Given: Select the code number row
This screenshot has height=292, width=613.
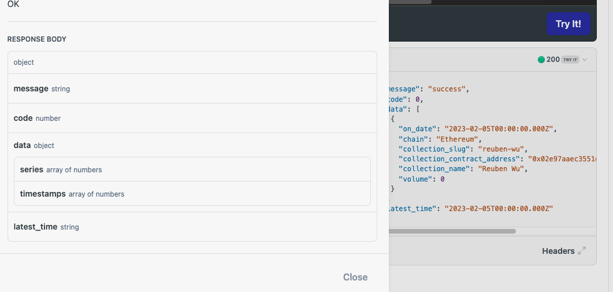Looking at the screenshot, I should coord(192,118).
